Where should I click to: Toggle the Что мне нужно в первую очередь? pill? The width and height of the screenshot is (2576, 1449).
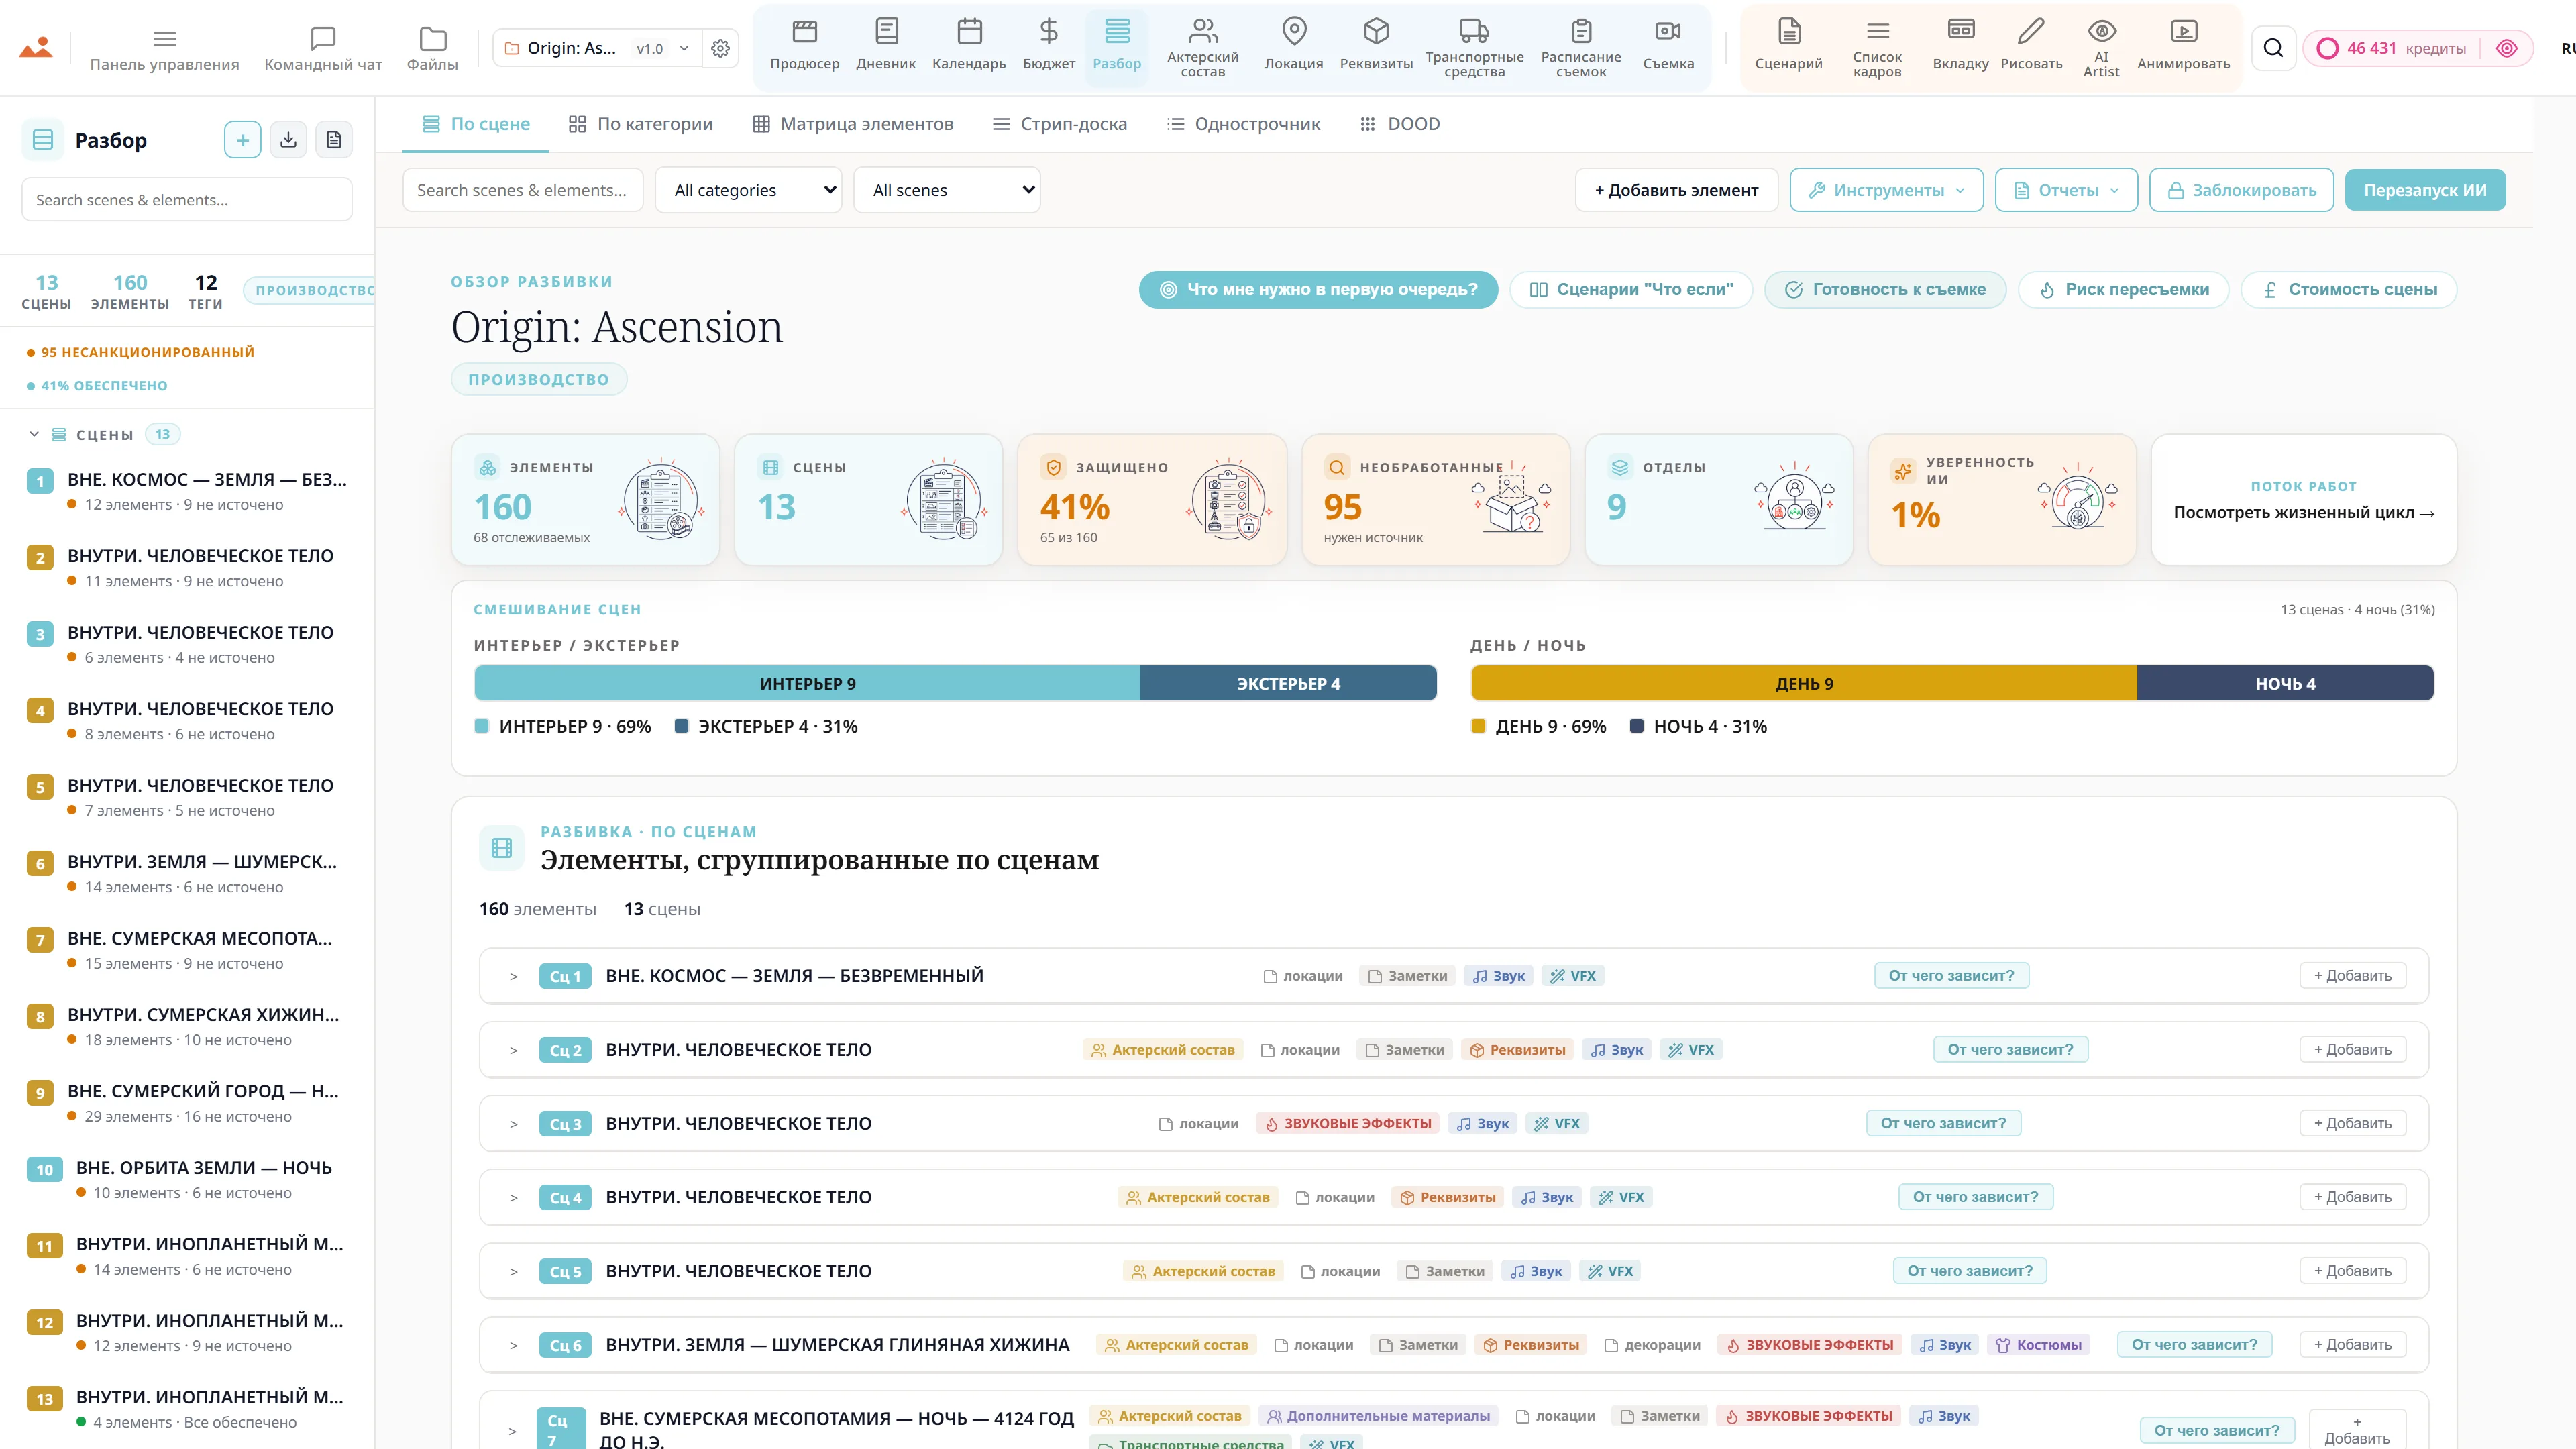point(1318,290)
